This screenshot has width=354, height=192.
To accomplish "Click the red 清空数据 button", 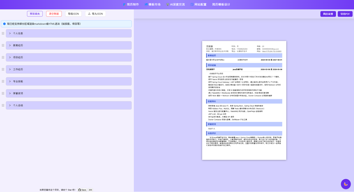I will [x=54, y=14].
